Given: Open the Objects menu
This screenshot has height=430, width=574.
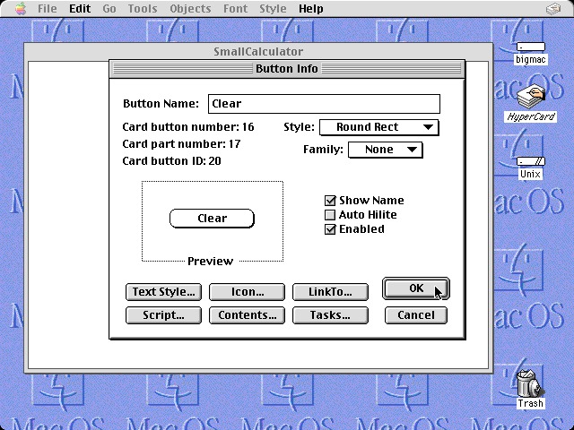Looking at the screenshot, I should (x=190, y=8).
